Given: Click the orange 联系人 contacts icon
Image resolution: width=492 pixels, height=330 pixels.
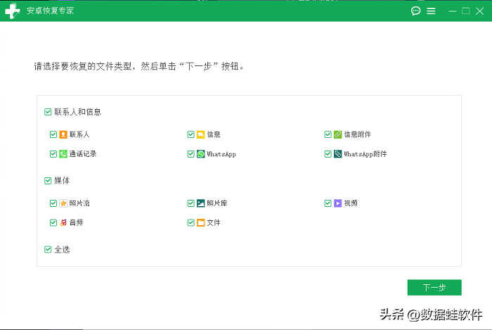Looking at the screenshot, I should (63, 134).
